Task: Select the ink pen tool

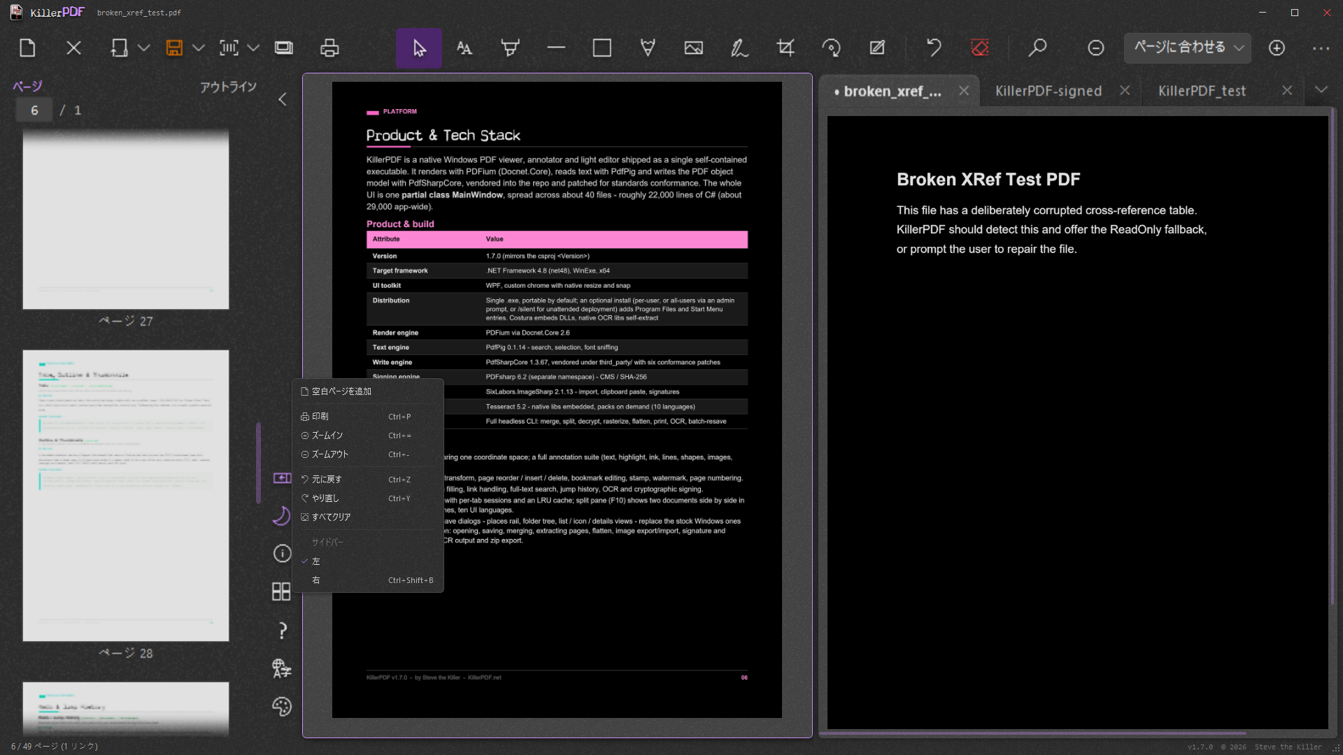Action: click(648, 48)
